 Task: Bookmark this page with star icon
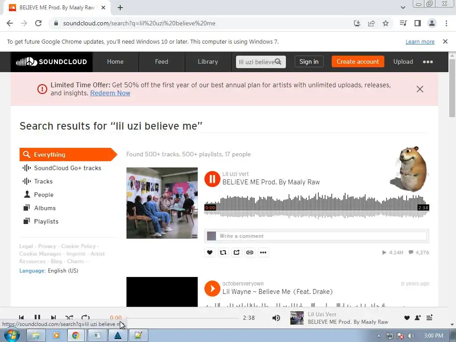click(386, 23)
